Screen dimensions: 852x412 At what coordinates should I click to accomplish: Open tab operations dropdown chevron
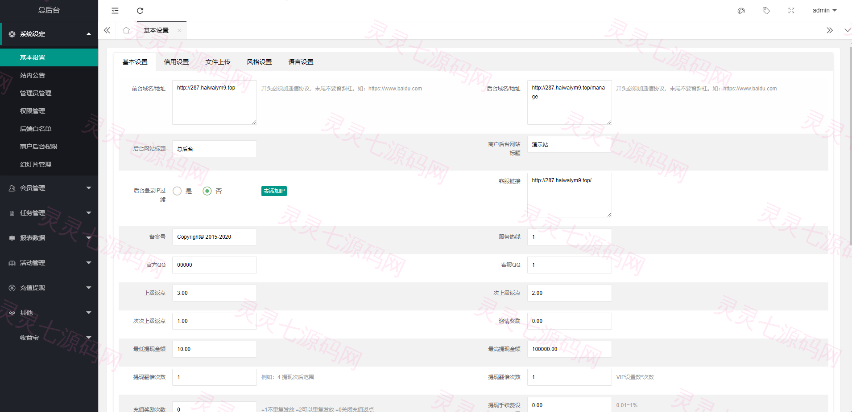[x=847, y=30]
